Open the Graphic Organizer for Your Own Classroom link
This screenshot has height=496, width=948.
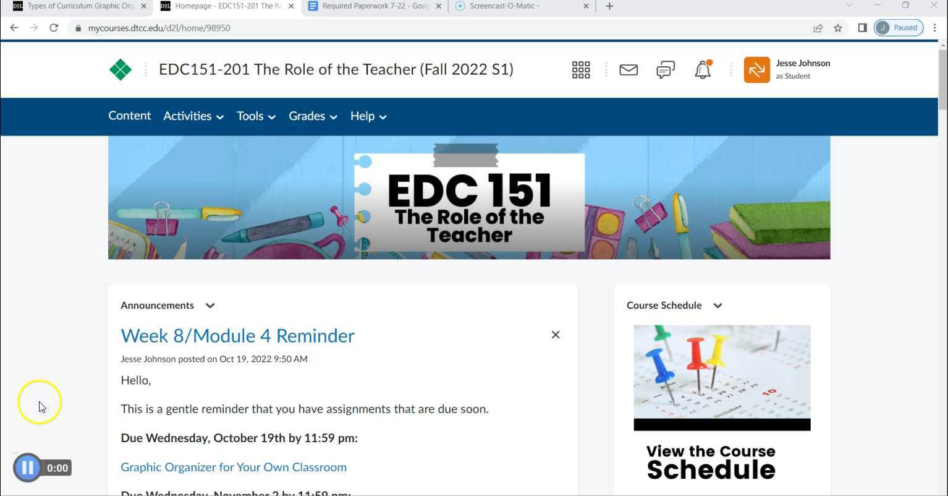233,467
